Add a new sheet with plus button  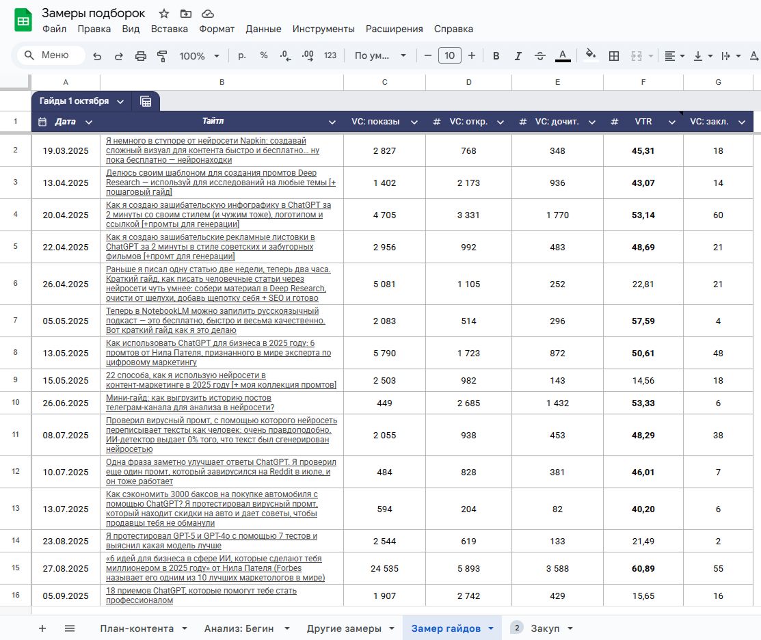click(x=42, y=628)
